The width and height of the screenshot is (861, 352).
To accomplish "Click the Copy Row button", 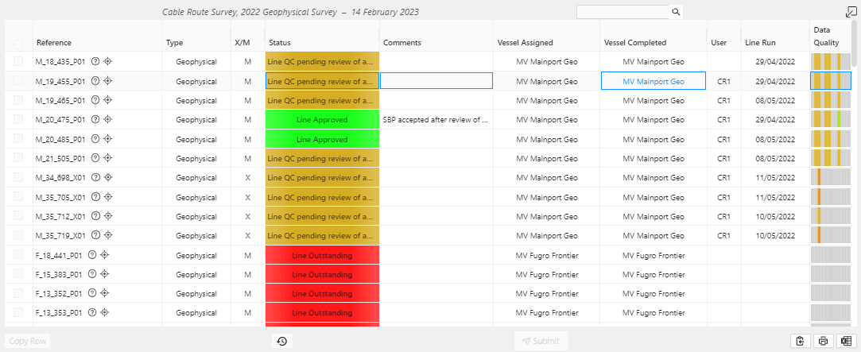I will coord(28,341).
